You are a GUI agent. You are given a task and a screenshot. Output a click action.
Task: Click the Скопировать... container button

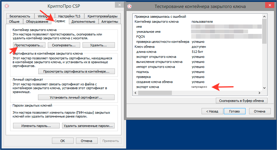(x=64, y=45)
